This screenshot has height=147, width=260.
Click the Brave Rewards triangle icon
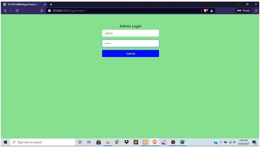212,11
